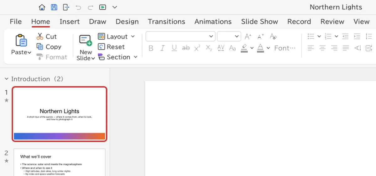This screenshot has width=376, height=176.
Task: Save the presentation with the floppy disk icon
Action: pyautogui.click(x=54, y=7)
